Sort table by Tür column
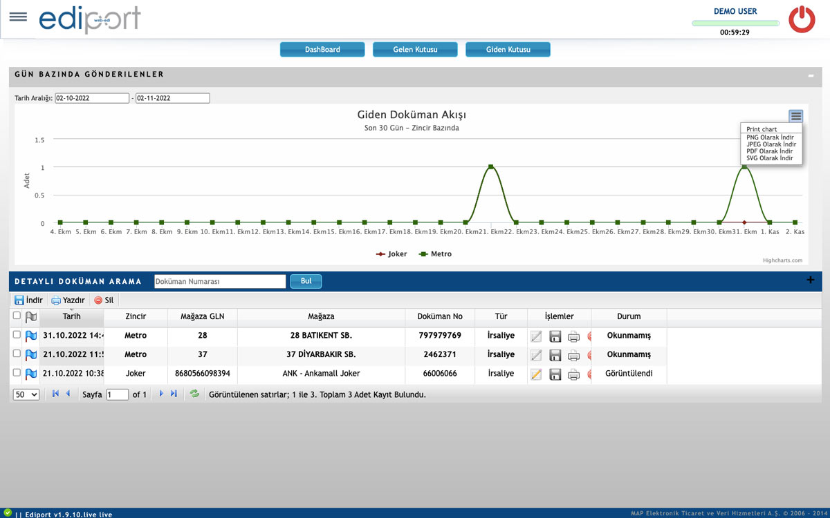The image size is (830, 518). click(x=501, y=316)
